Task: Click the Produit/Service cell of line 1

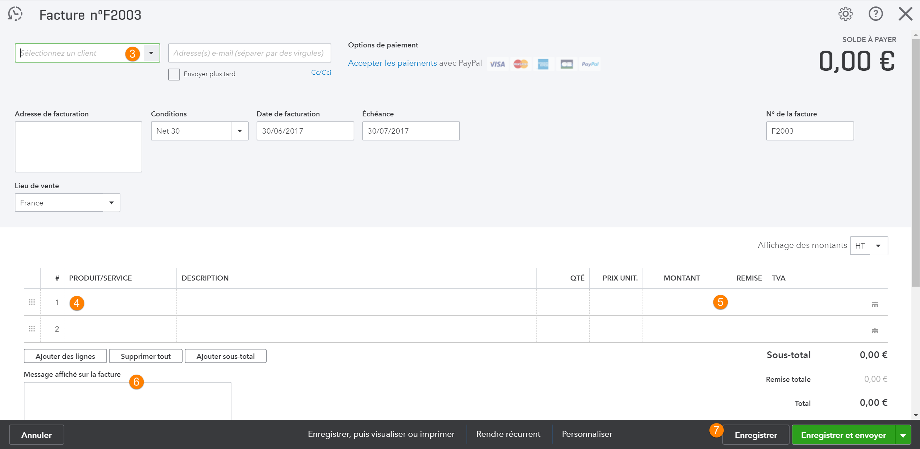Action: tap(120, 302)
